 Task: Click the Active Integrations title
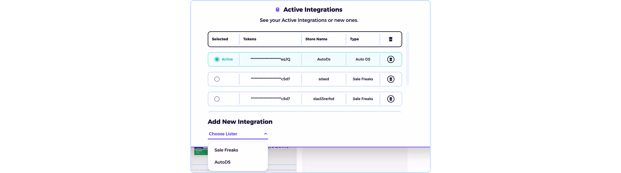pyautogui.click(x=313, y=10)
